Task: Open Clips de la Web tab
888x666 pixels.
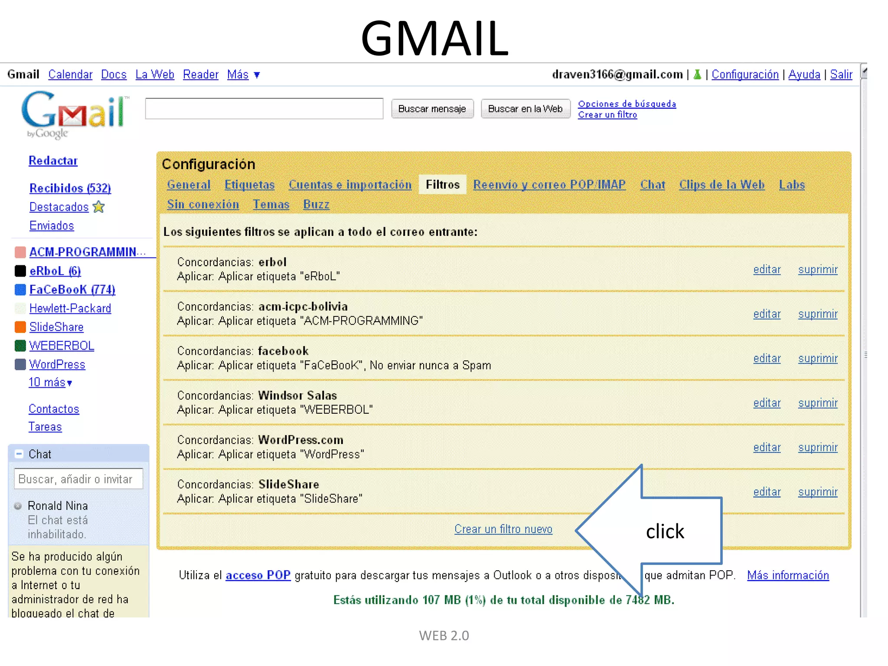Action: (x=722, y=185)
